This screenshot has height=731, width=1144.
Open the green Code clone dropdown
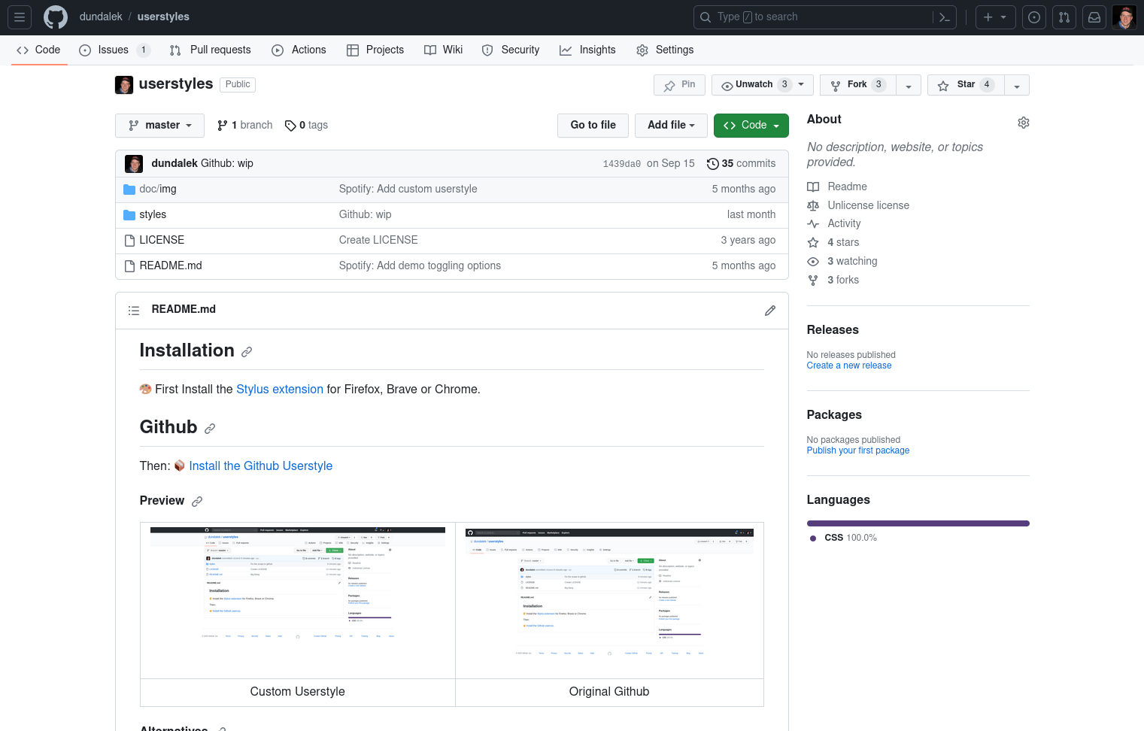click(x=751, y=126)
